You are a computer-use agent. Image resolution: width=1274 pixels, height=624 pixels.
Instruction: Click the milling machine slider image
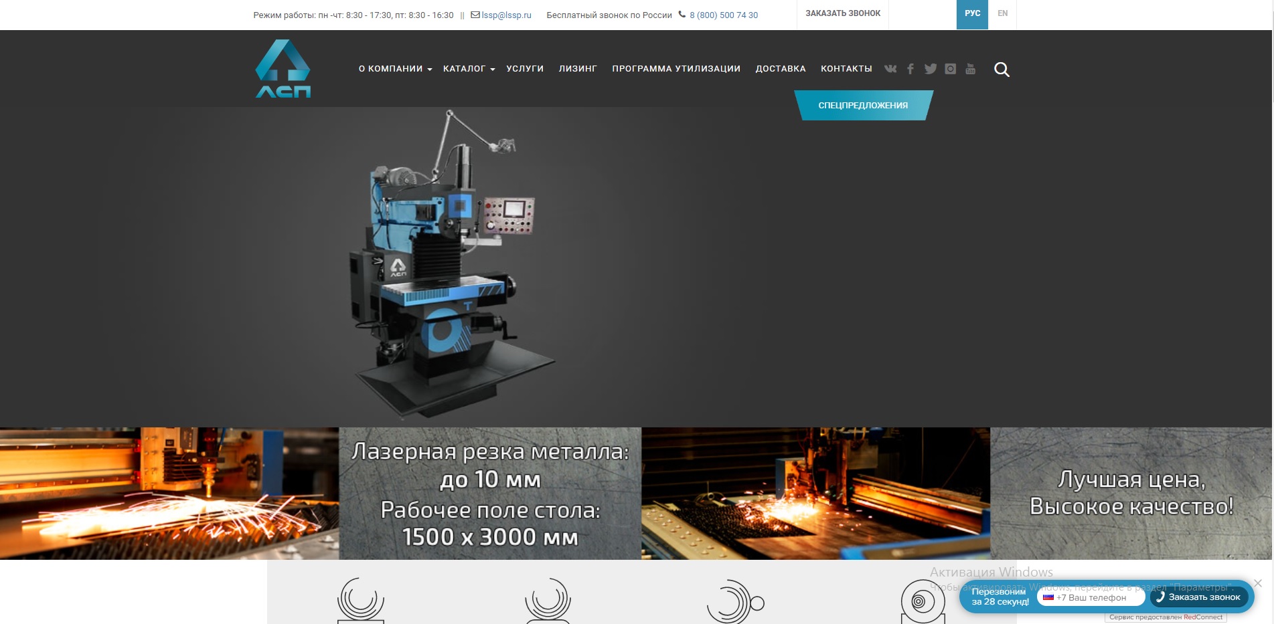point(452,264)
